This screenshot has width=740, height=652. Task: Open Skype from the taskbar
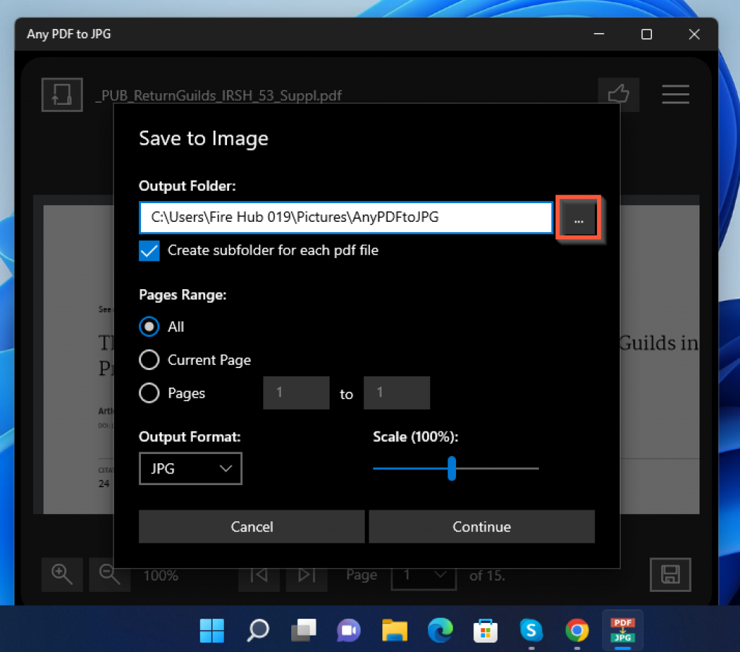531,630
